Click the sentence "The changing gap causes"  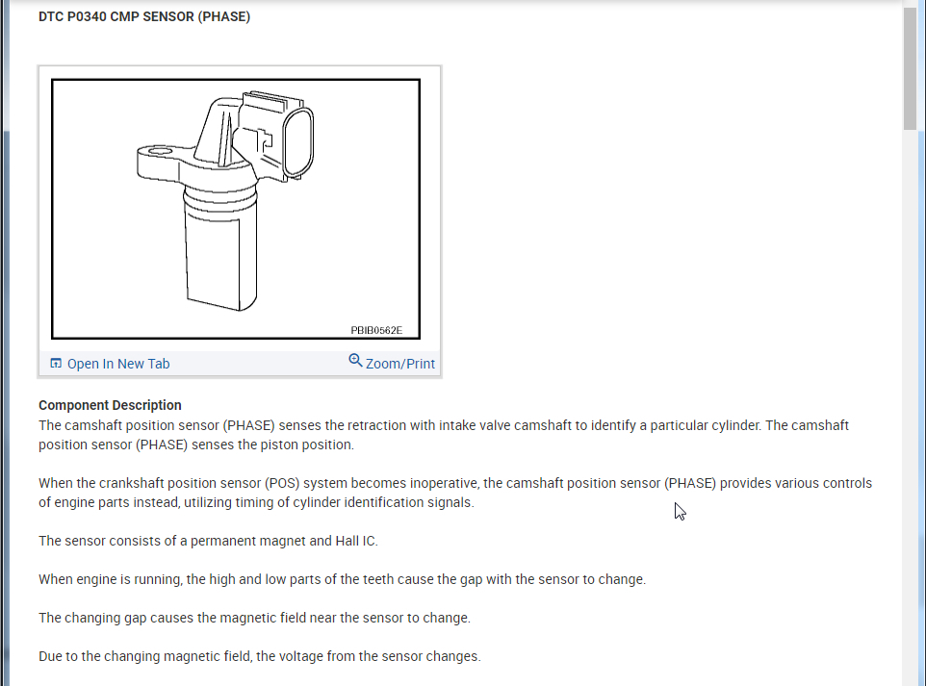[254, 618]
